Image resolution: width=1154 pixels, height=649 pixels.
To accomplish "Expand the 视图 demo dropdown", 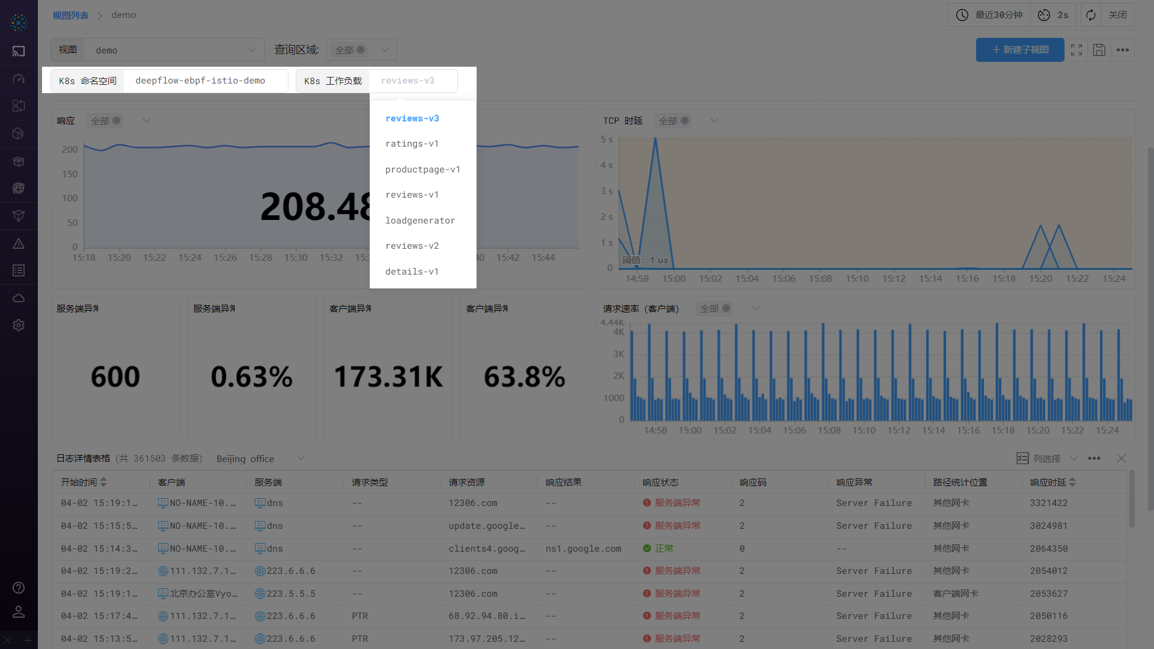I will [252, 50].
